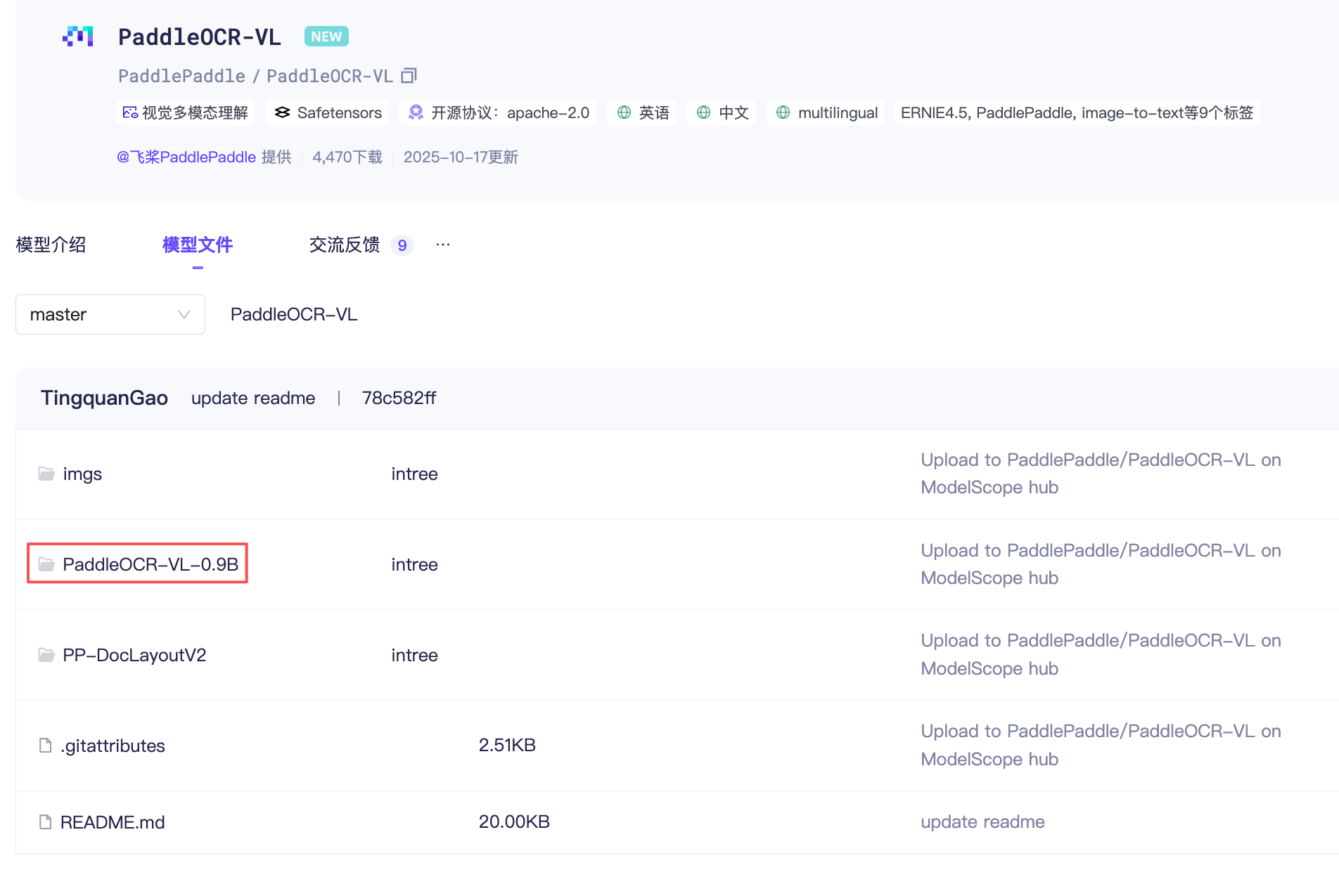Open the imgs folder name
Viewport: 1339px width, 870px height.
pos(82,474)
